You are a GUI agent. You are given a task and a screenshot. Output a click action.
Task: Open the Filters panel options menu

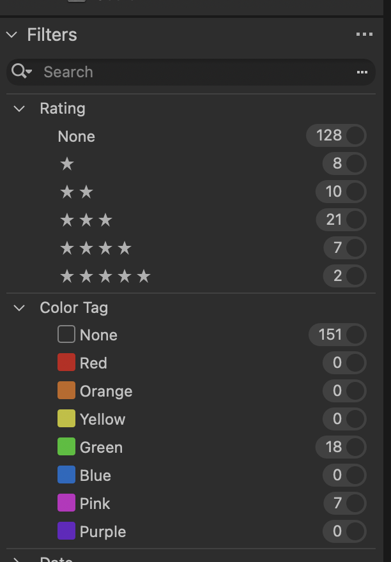(x=364, y=34)
